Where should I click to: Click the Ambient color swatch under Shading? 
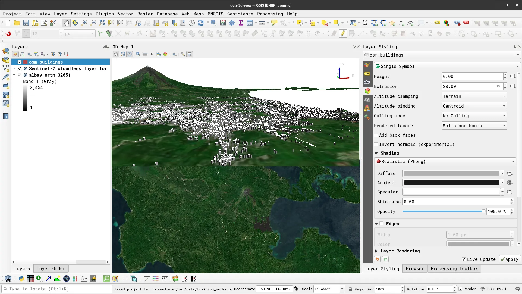(x=451, y=183)
